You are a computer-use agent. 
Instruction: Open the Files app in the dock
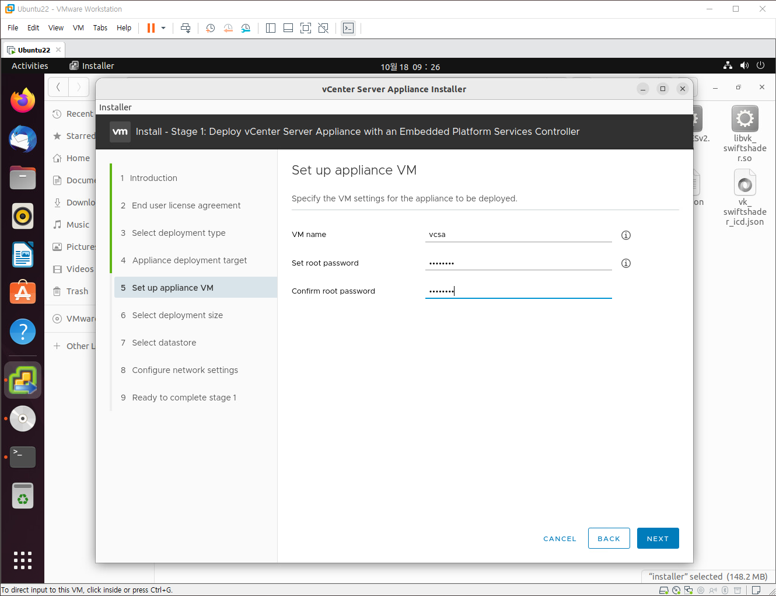(x=23, y=177)
